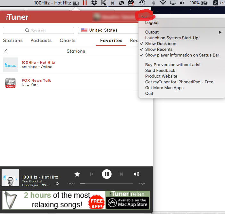Image resolution: width=225 pixels, height=214 pixels.
Task: Toggle Show Dock icon option
Action: tap(182, 44)
